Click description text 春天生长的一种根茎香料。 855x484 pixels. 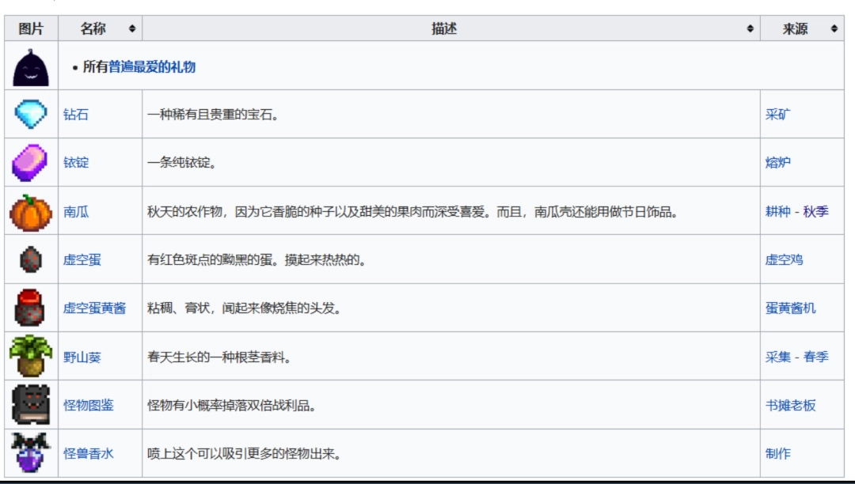(219, 357)
